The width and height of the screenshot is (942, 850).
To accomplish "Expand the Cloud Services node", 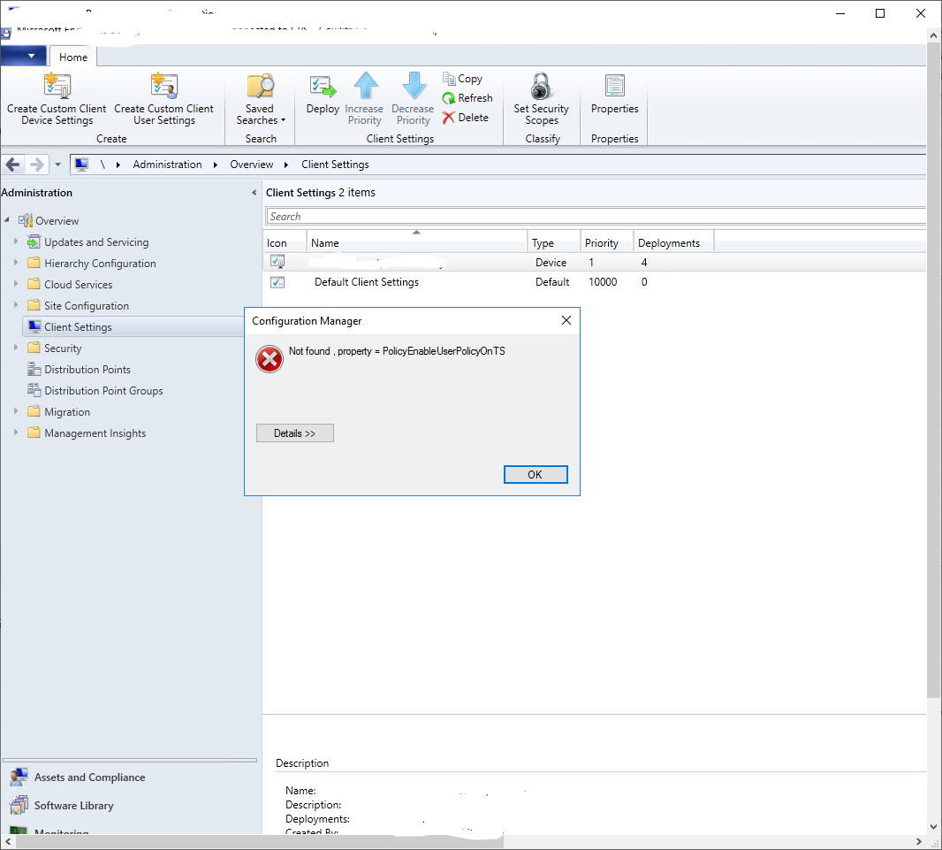I will click(16, 284).
